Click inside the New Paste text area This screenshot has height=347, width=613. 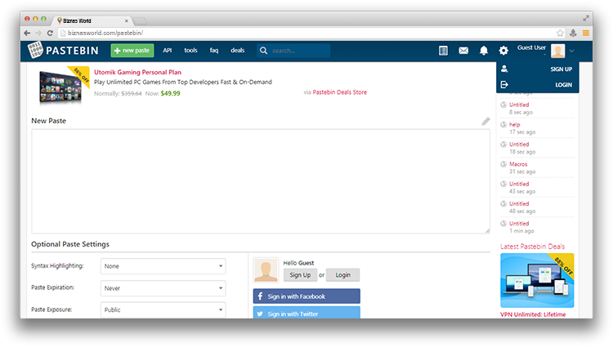260,181
